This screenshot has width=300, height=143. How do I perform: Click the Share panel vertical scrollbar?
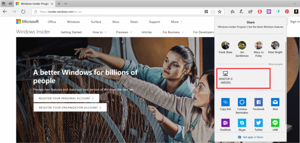(x=285, y=83)
